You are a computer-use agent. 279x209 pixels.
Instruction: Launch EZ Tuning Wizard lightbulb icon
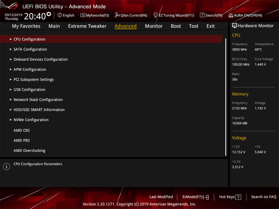click(155, 15)
